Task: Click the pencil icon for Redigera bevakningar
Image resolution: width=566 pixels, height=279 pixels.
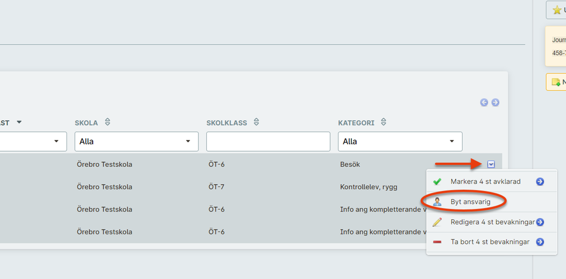Action: pyautogui.click(x=437, y=222)
